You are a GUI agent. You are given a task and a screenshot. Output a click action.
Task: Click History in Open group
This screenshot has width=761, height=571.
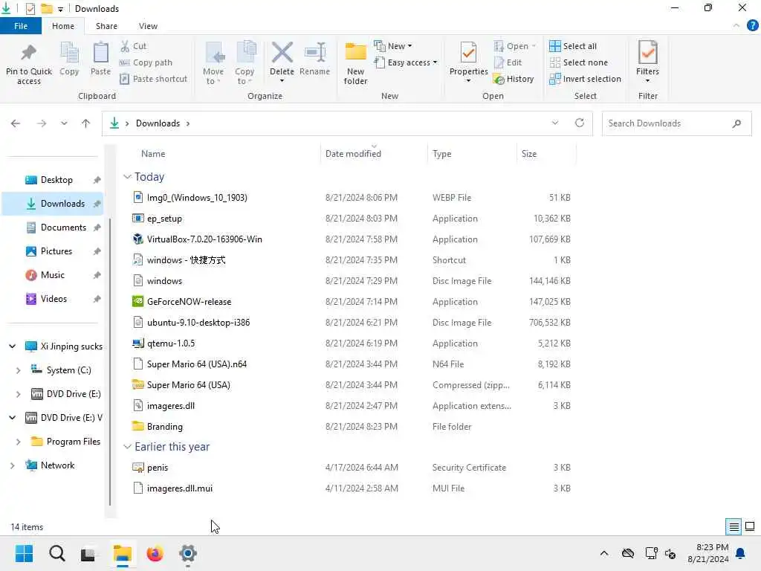pos(514,79)
